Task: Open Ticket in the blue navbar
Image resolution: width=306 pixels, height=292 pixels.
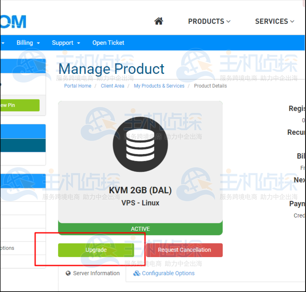Action: (108, 43)
